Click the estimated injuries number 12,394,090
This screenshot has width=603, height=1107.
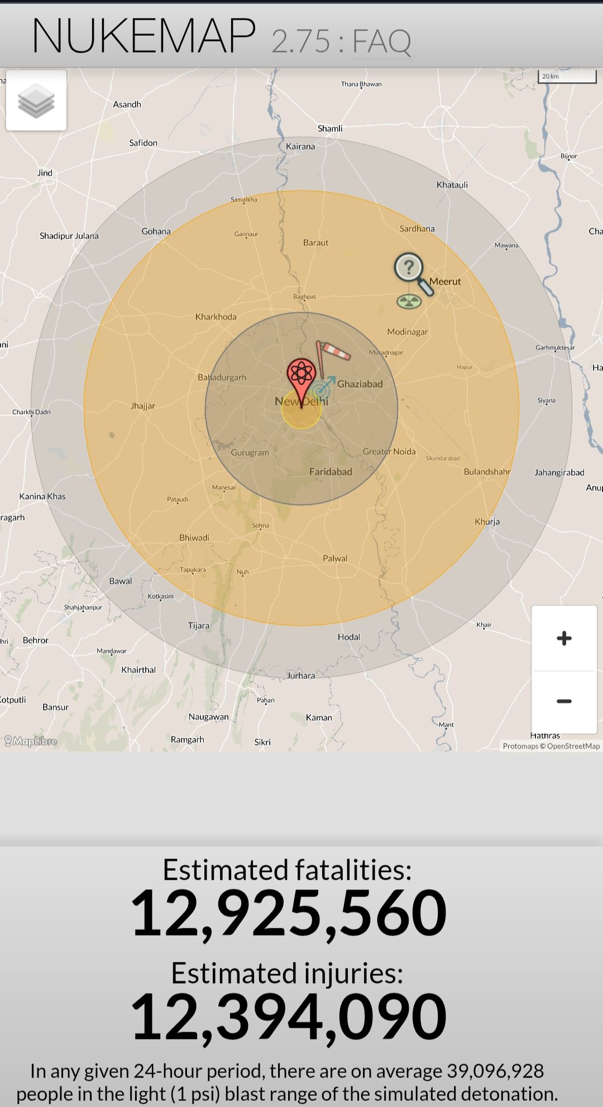288,1015
